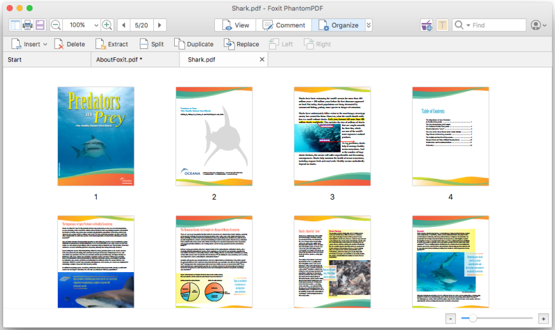555x330 pixels.
Task: Select page 7 thumbnail with fins photo
Action: point(332,262)
